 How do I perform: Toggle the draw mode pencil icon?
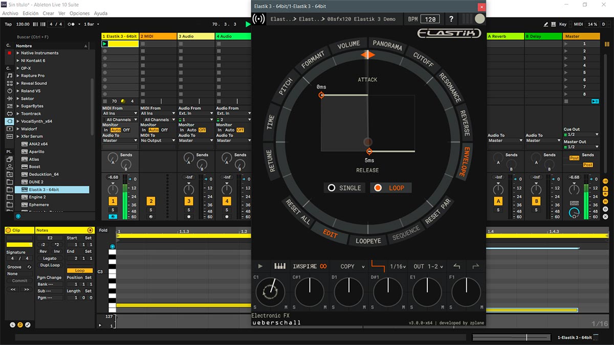coord(546,24)
